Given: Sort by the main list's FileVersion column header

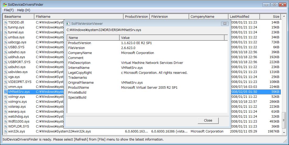Looking at the screenshot, I should [169, 16].
